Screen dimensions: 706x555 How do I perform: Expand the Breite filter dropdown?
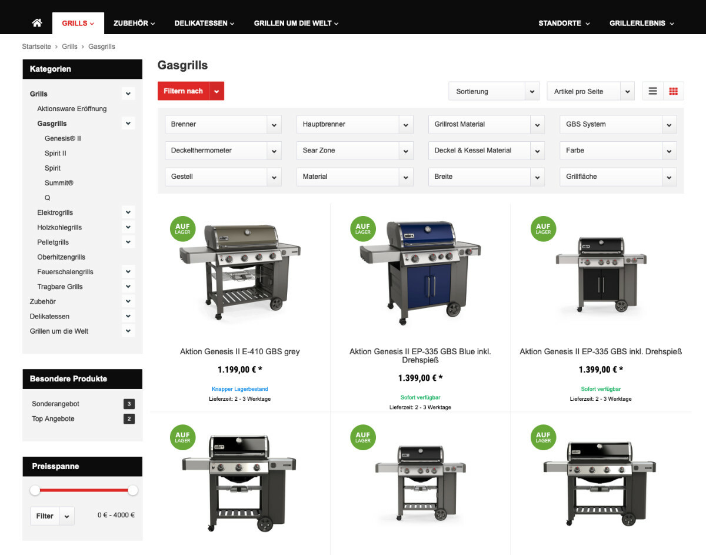pos(486,177)
